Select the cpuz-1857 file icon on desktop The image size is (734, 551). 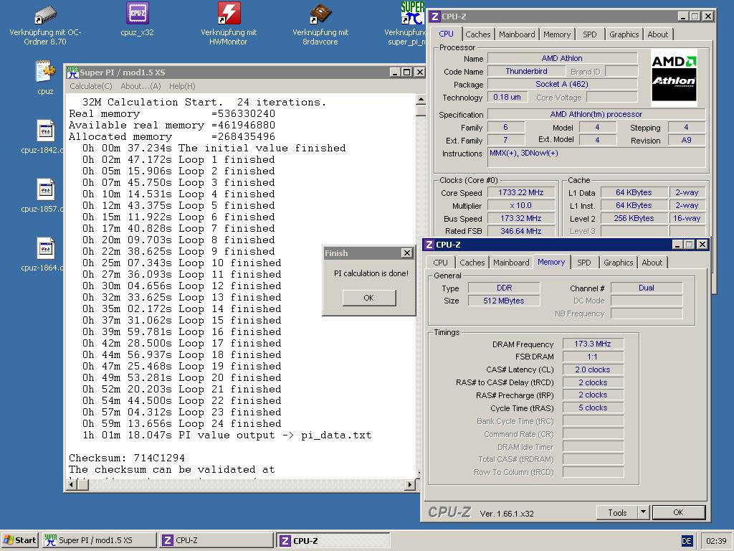point(45,189)
